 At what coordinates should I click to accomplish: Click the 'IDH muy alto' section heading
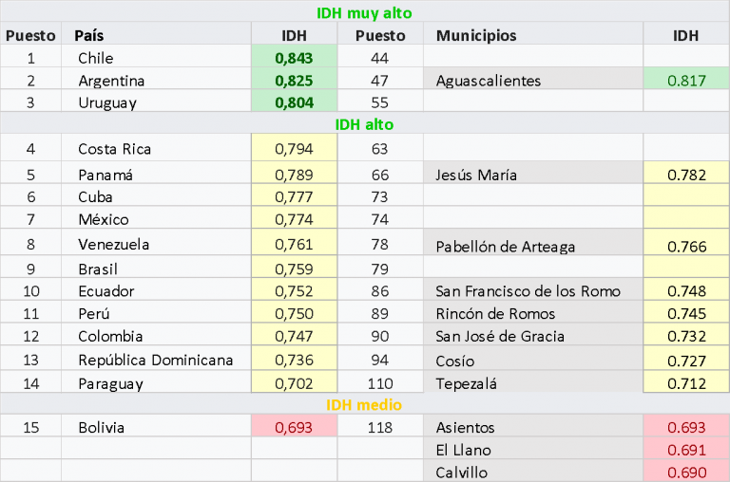(x=364, y=12)
